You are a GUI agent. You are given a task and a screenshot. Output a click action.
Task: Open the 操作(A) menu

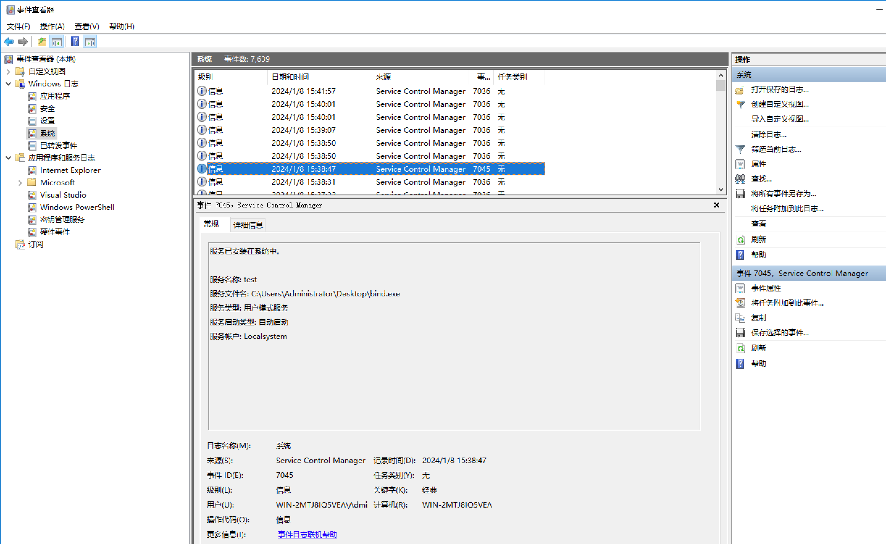click(52, 26)
